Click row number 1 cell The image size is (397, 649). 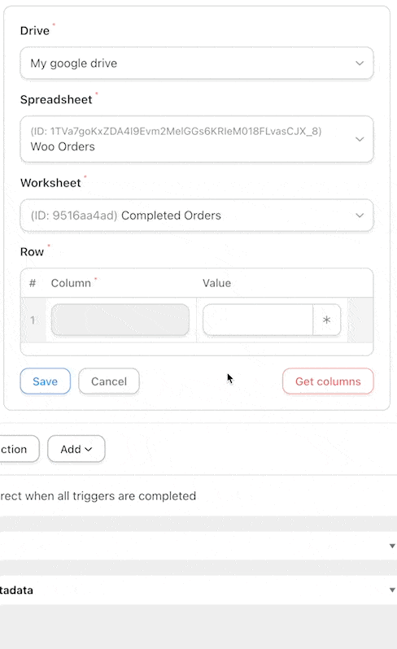(x=33, y=320)
